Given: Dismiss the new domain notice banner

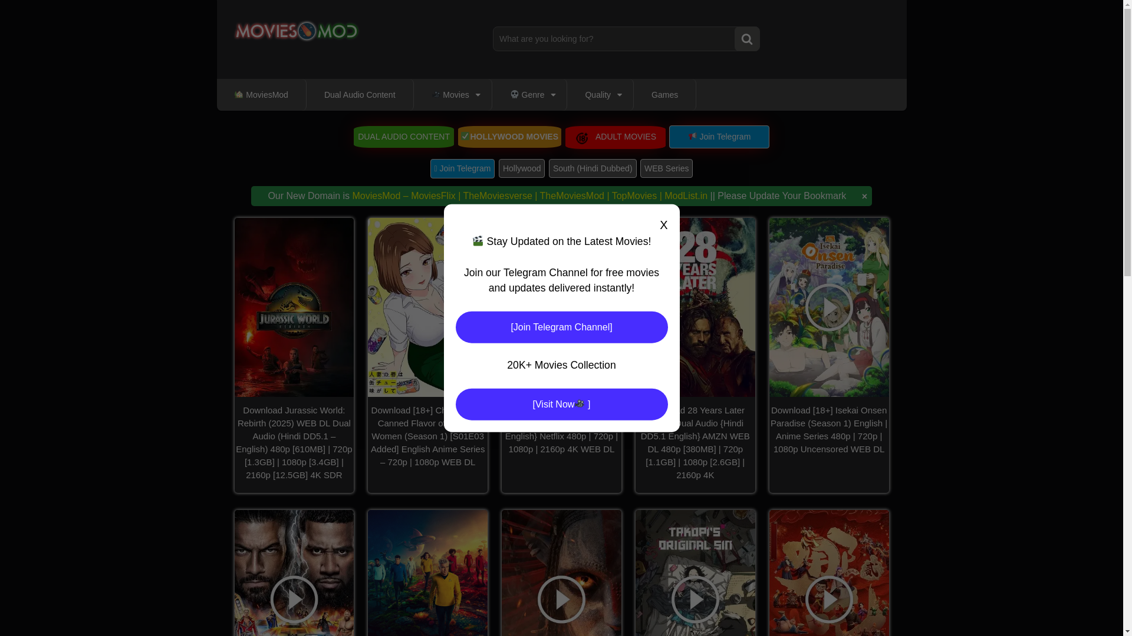Looking at the screenshot, I should point(864,197).
